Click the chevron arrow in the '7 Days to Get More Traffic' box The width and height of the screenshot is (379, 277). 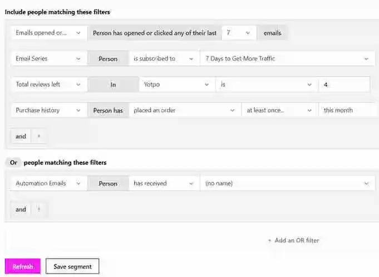click(x=366, y=59)
